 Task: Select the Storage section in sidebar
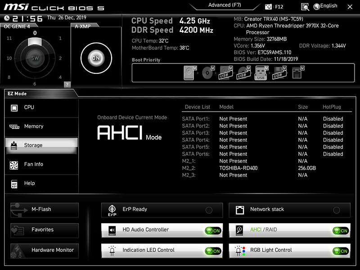41,145
